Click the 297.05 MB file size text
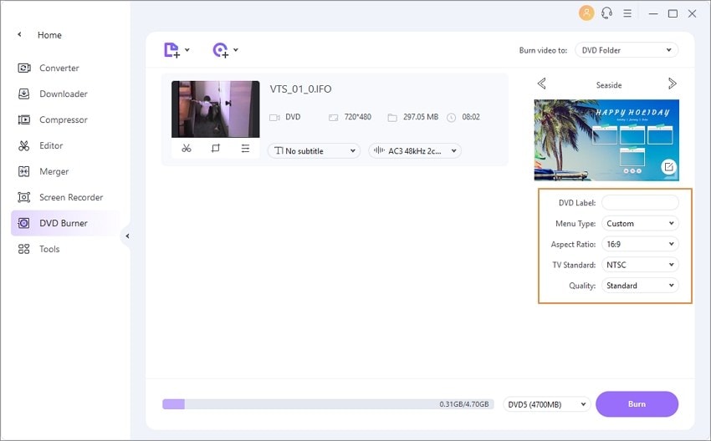This screenshot has height=441, width=711. (421, 117)
